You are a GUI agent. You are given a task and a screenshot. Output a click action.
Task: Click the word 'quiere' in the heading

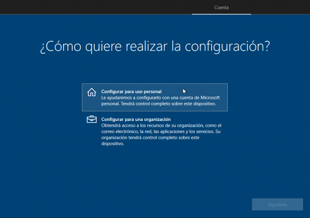pos(100,46)
